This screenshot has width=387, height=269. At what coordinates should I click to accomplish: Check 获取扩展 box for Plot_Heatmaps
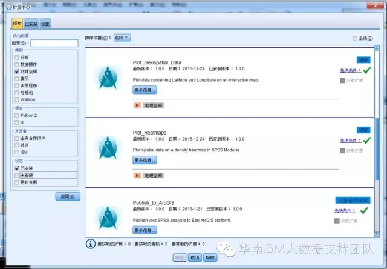pyautogui.click(x=342, y=151)
